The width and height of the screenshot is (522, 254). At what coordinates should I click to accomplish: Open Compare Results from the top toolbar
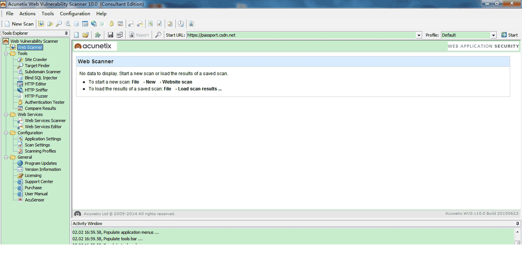[x=120, y=24]
